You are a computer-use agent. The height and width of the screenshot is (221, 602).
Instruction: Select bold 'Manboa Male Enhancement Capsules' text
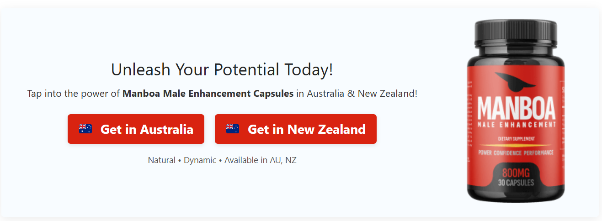pyautogui.click(x=208, y=94)
